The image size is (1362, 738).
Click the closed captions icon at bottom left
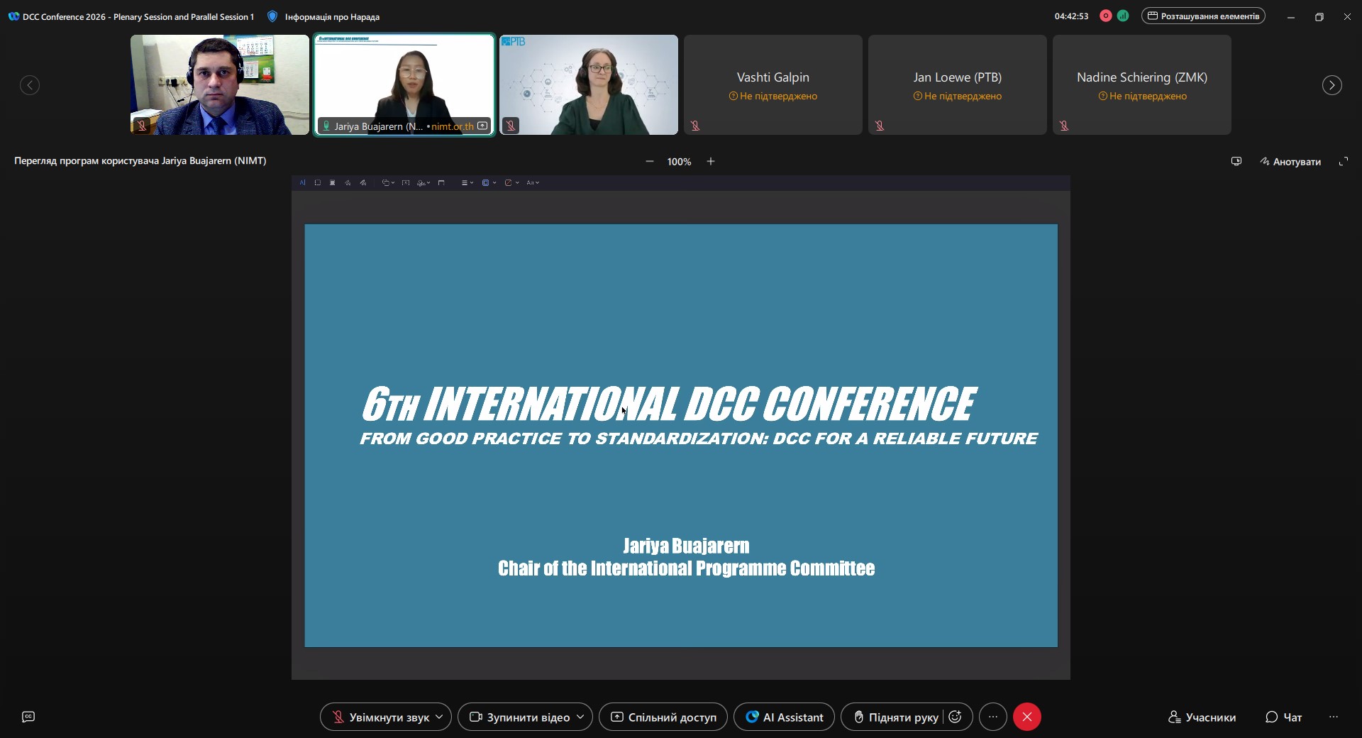[28, 717]
